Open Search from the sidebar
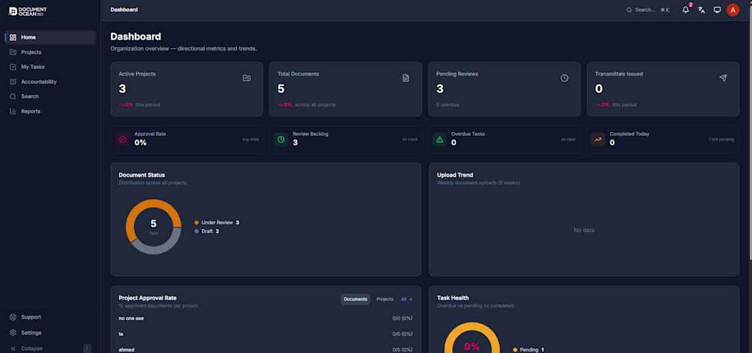 [51, 96]
